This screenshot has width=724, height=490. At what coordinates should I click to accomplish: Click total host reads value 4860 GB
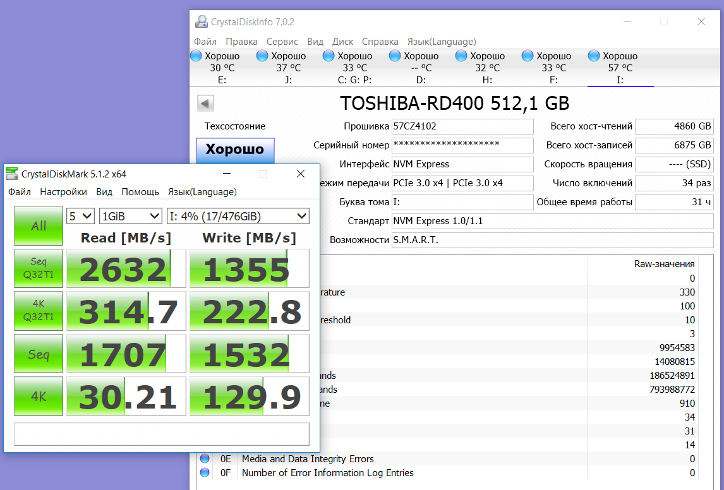[x=674, y=126]
